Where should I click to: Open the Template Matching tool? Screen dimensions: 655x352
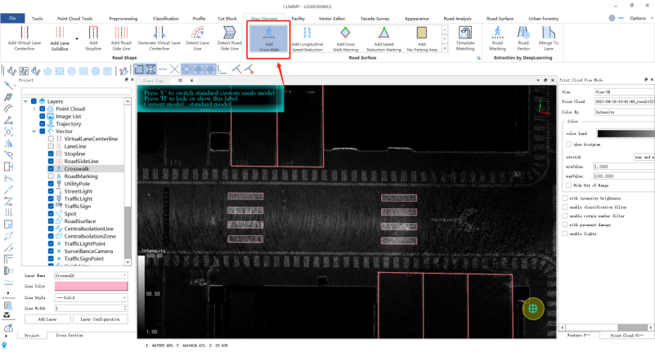465,38
